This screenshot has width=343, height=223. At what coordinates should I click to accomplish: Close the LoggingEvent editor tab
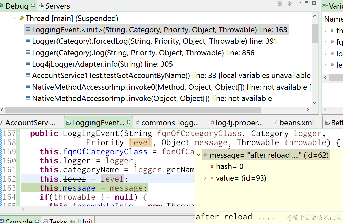(x=129, y=122)
